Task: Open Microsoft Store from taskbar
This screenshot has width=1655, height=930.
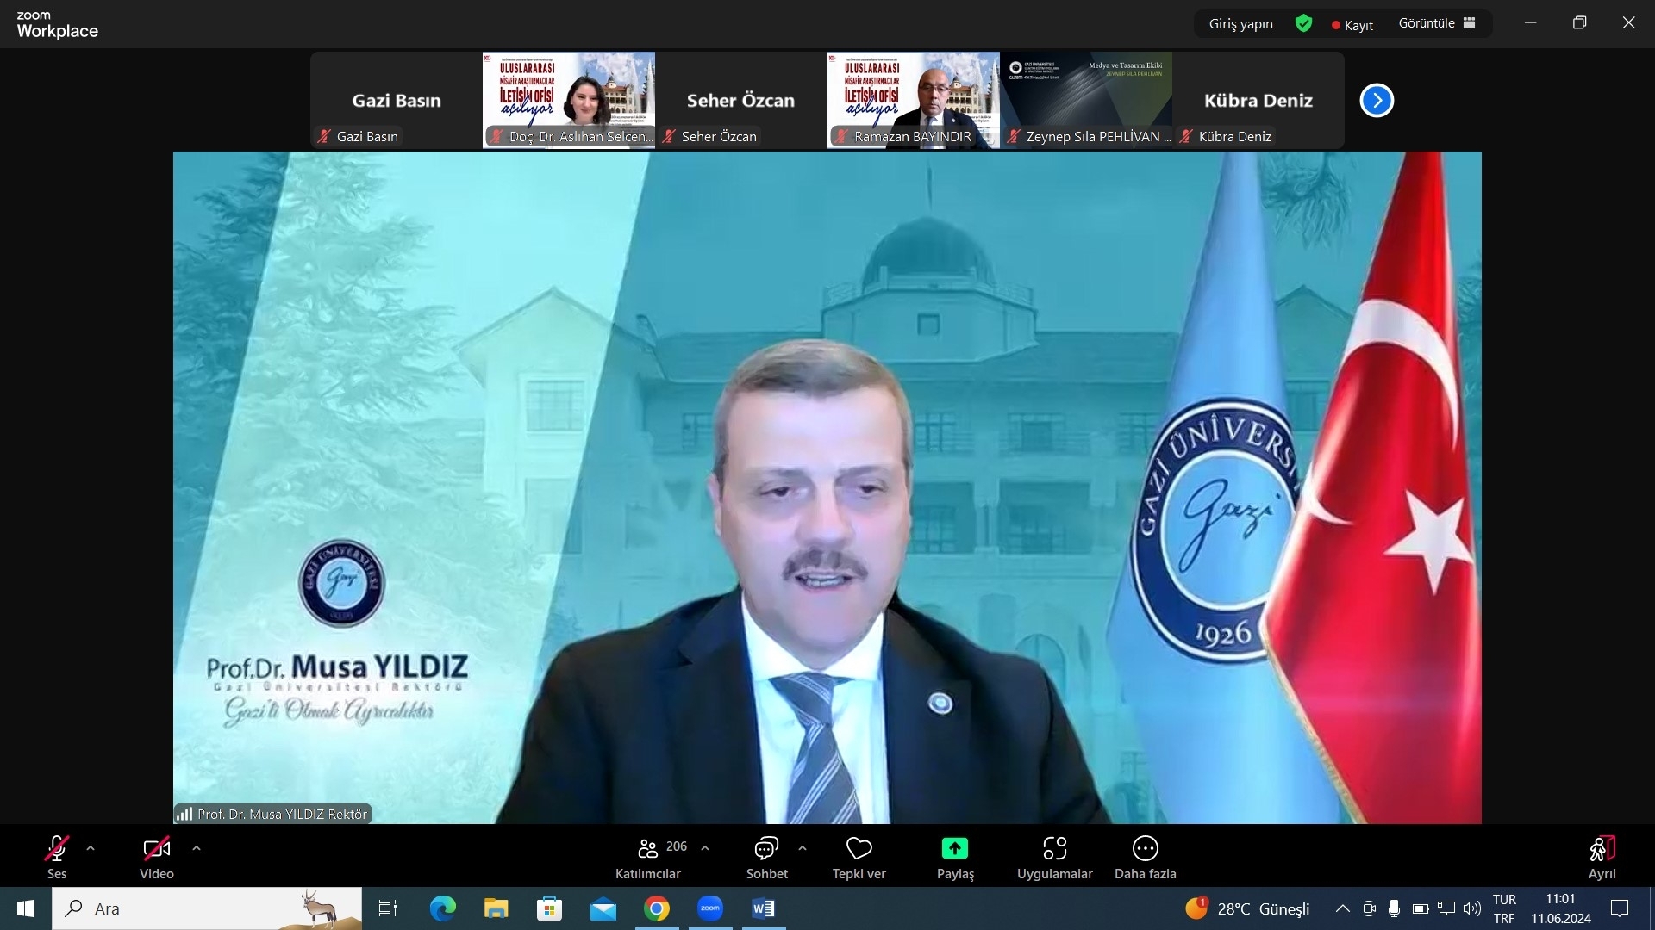Action: [x=549, y=908]
